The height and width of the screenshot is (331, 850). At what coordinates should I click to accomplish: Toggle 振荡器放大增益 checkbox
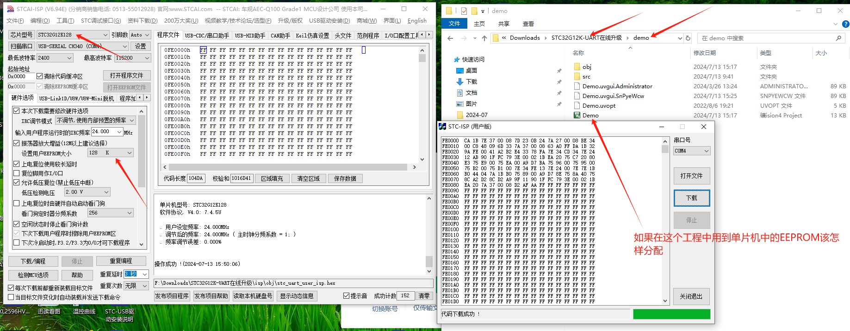[x=16, y=143]
